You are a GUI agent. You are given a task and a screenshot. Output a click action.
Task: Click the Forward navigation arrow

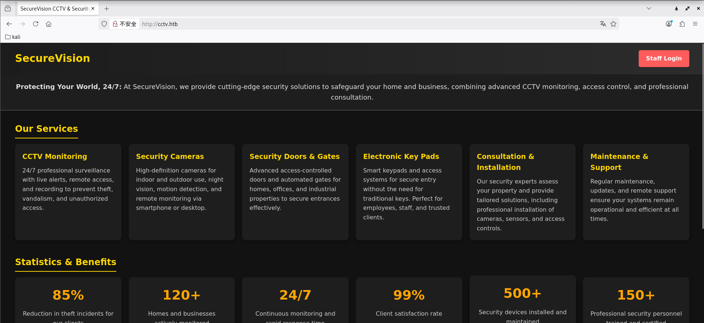tap(22, 24)
